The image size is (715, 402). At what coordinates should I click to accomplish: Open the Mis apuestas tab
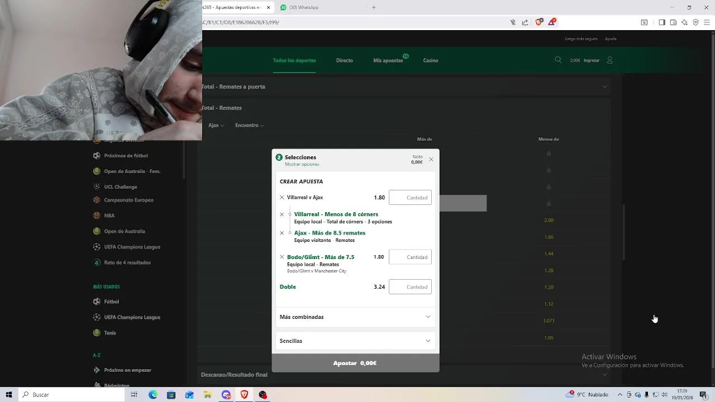pos(388,60)
